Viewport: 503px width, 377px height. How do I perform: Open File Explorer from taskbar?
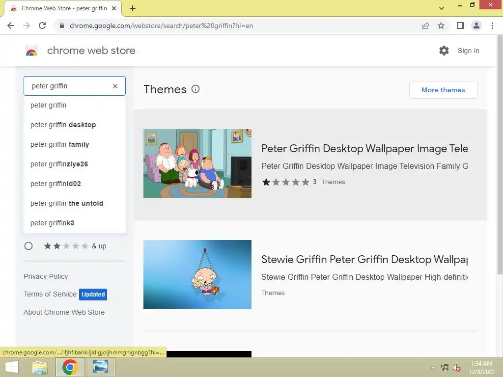tap(40, 367)
